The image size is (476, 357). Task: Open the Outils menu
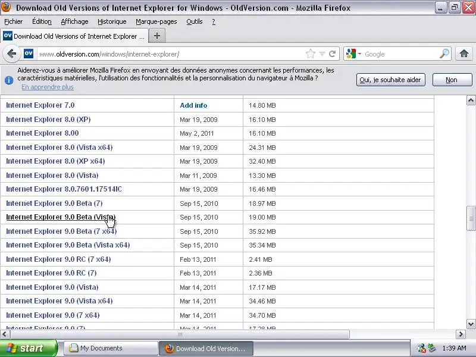pos(195,21)
